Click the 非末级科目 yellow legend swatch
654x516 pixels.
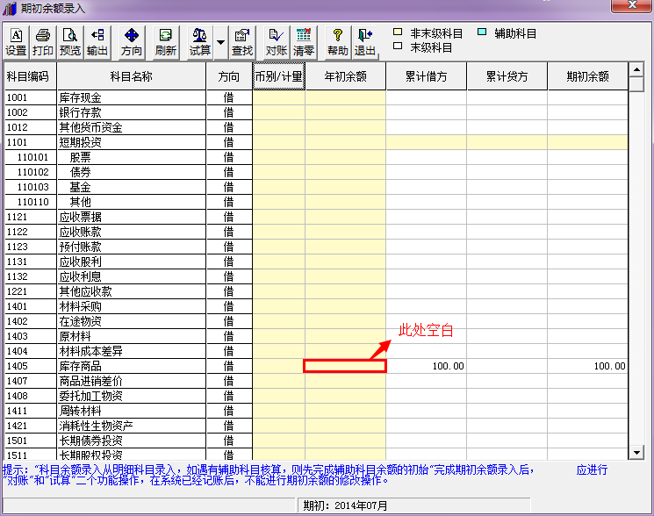398,32
